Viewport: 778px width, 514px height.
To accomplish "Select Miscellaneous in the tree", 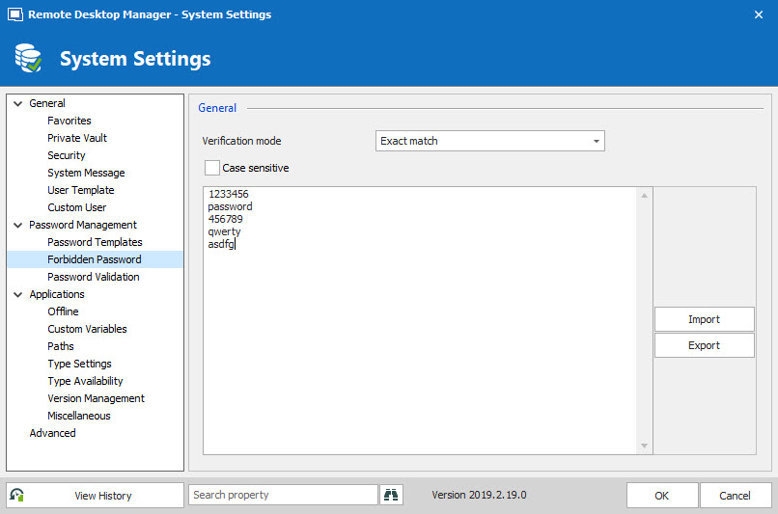I will coord(79,416).
